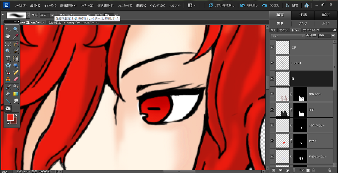
Task: Select the Gradient tool
Action: [x=16, y=94]
